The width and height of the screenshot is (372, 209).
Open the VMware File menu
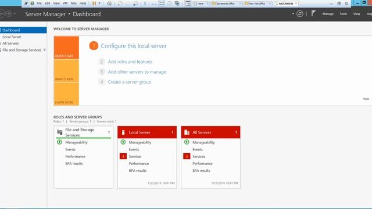point(39,3)
